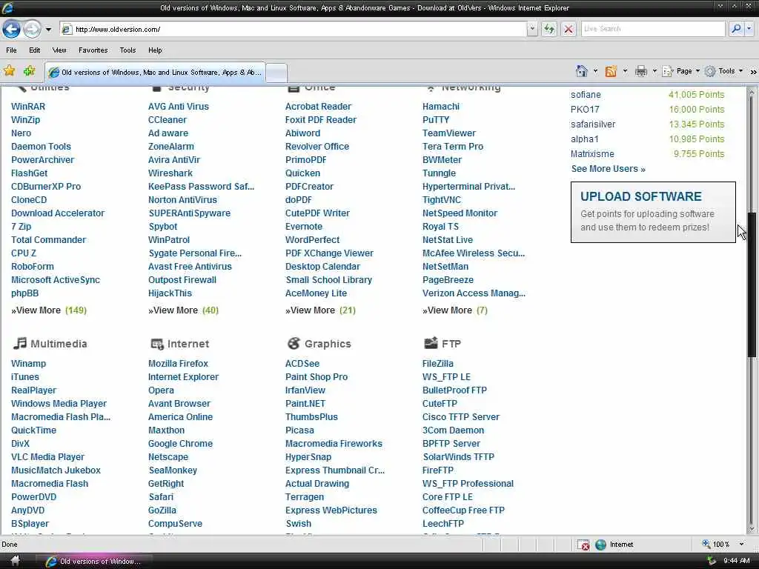Click the address bar URL field
759x569 pixels.
click(294, 29)
